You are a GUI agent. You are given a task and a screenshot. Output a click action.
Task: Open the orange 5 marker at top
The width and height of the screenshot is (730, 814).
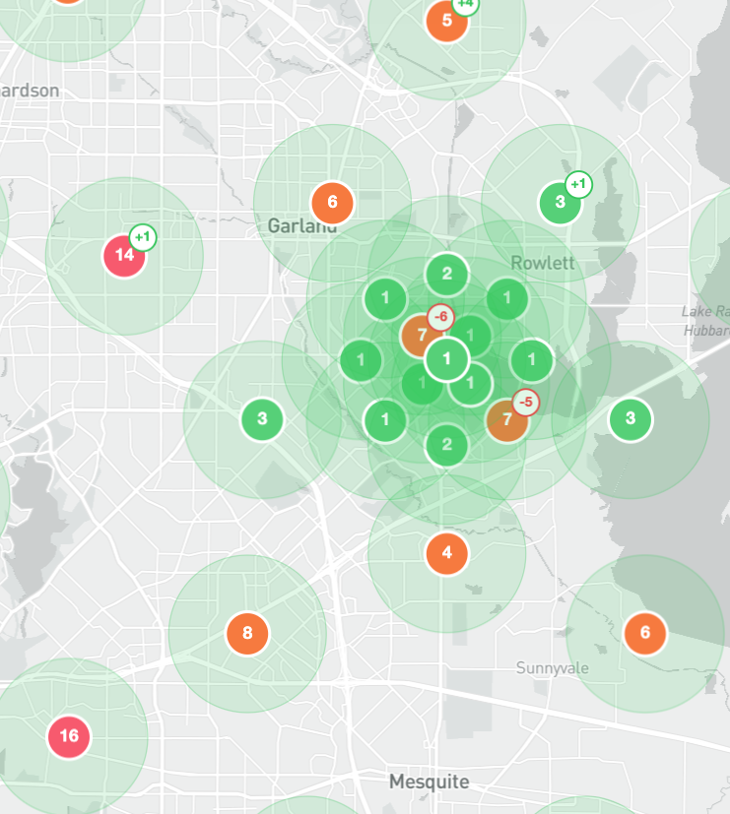[x=446, y=21]
